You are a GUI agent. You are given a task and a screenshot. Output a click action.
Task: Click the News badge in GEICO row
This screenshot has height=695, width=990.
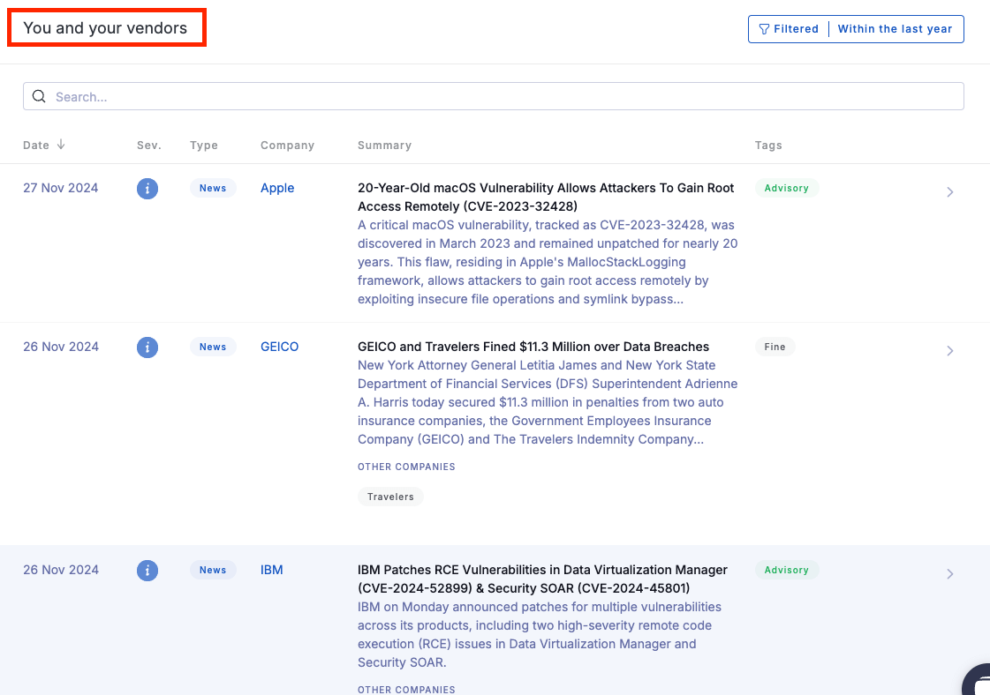213,347
